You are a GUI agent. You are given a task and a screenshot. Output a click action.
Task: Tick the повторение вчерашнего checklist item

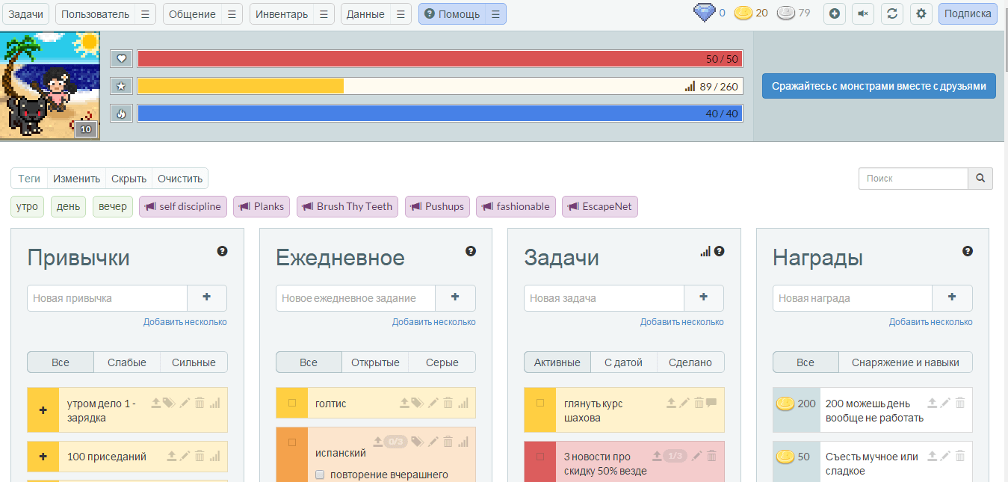[320, 475]
